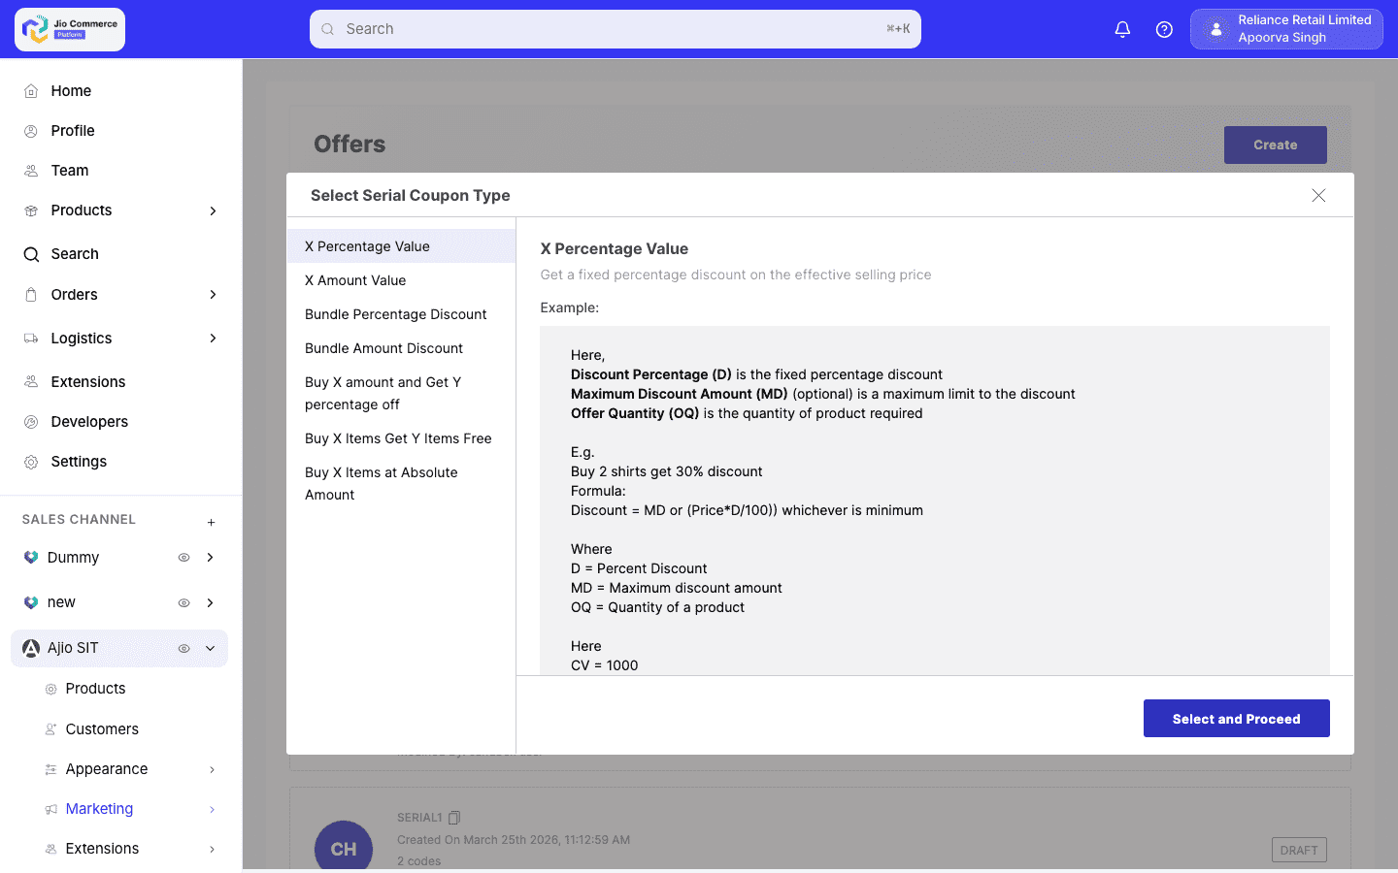Expand the Orders sidebar menu
The width and height of the screenshot is (1398, 873).
[213, 294]
